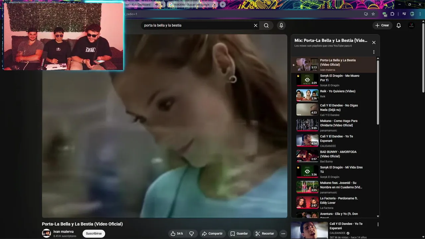Image resolution: width=425 pixels, height=239 pixels.
Task: Dislike the video with thumbs down
Action: (x=192, y=234)
